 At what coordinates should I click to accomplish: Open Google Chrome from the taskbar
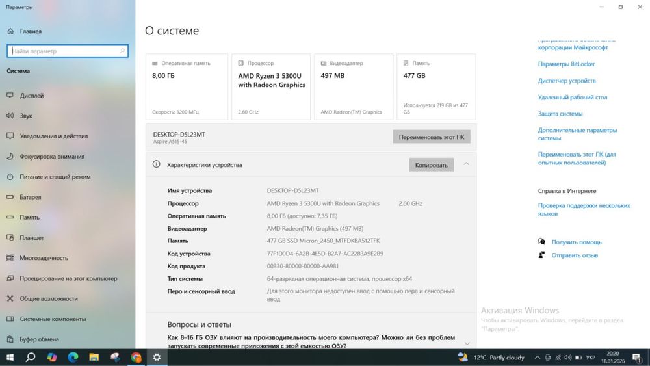click(x=136, y=358)
